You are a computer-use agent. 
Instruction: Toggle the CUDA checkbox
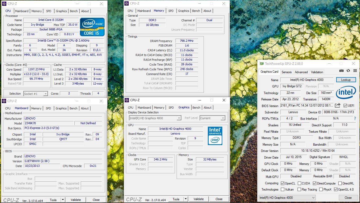(x=300, y=183)
